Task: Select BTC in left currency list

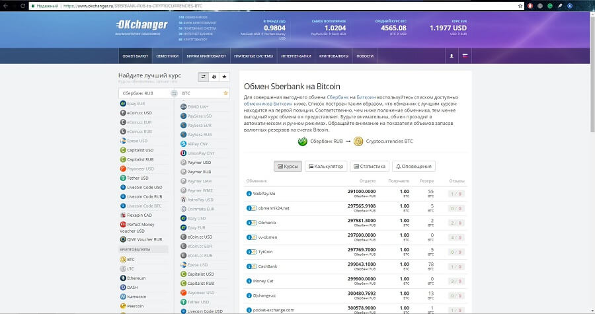Action: click(x=127, y=259)
